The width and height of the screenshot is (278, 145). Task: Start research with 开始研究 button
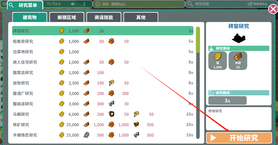[x=239, y=138]
